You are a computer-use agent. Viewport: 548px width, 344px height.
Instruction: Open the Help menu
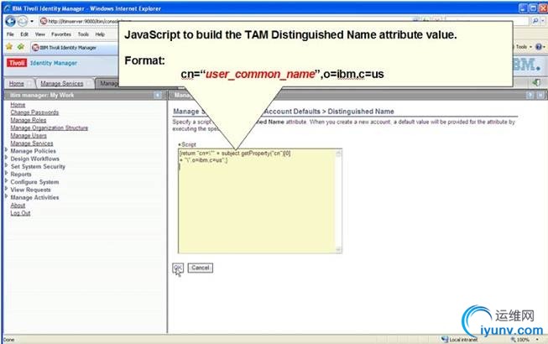pyautogui.click(x=100, y=34)
